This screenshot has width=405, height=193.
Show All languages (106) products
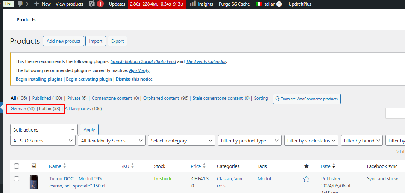[83, 109]
